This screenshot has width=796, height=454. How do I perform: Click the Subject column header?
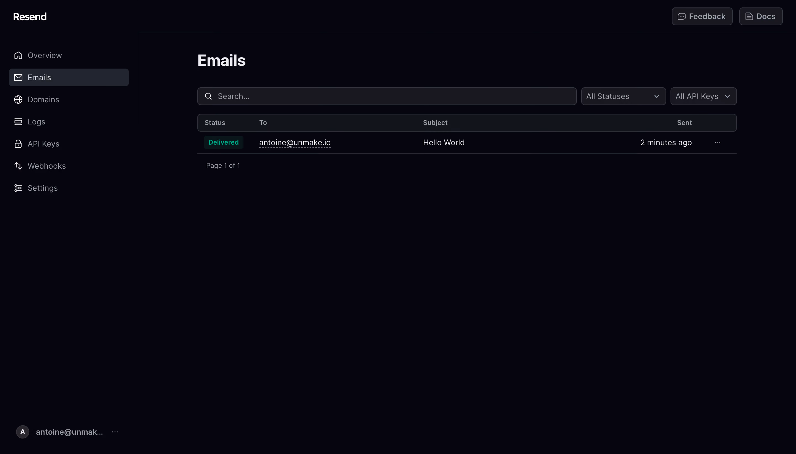point(435,122)
